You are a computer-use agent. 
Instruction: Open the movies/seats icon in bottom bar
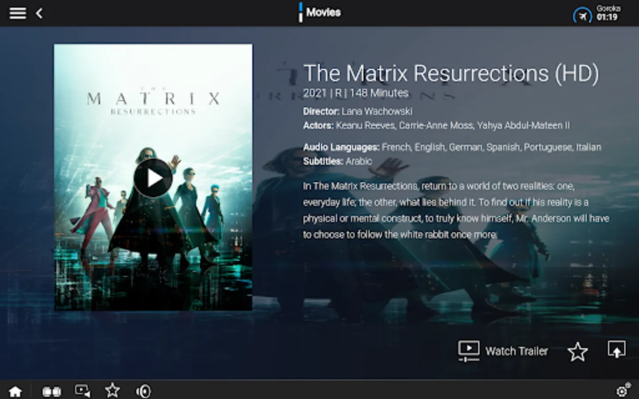(x=51, y=391)
